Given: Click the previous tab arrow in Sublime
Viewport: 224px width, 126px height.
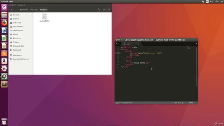Looking at the screenshot, I should pyautogui.click(x=116, y=44).
